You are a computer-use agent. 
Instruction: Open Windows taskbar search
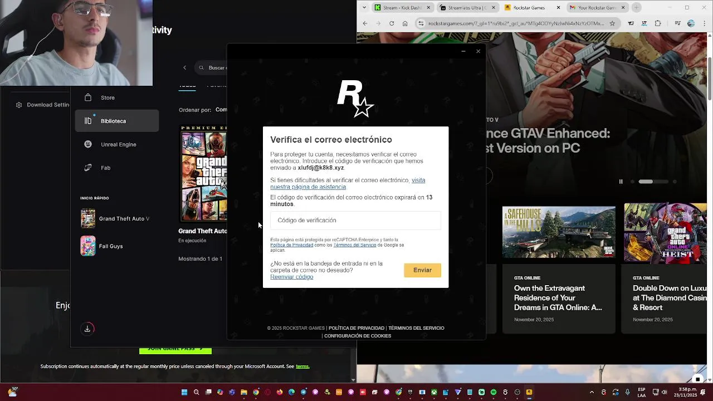[x=196, y=392]
